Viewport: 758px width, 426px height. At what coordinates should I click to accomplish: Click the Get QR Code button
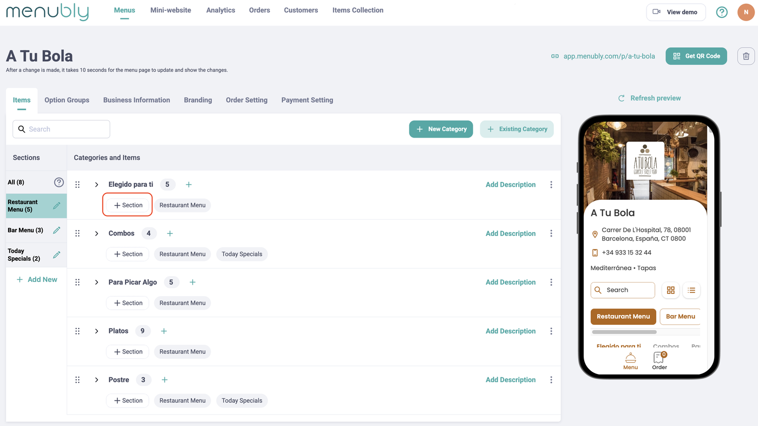(696, 56)
